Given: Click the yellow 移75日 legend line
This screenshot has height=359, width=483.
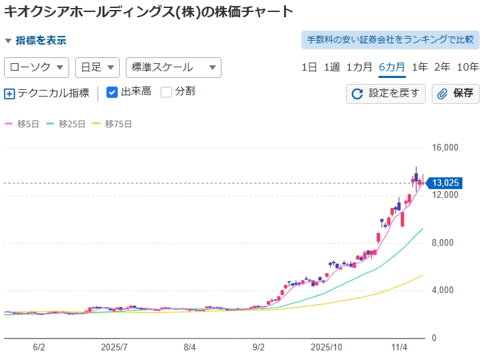Looking at the screenshot, I should [98, 124].
